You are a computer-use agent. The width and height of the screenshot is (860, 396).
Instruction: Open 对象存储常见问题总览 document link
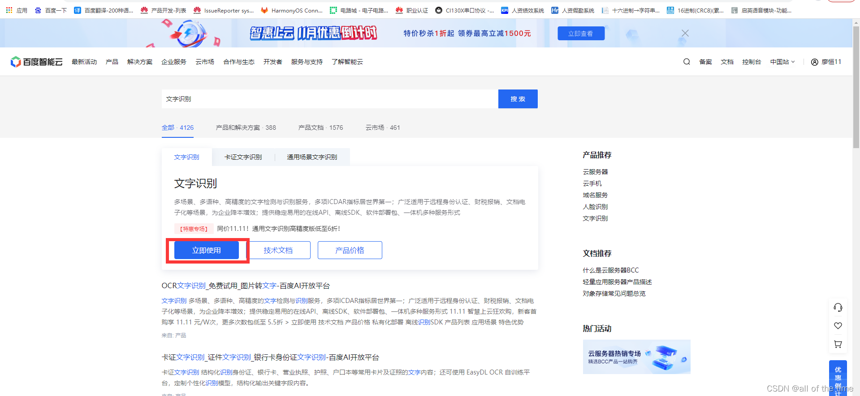(614, 294)
